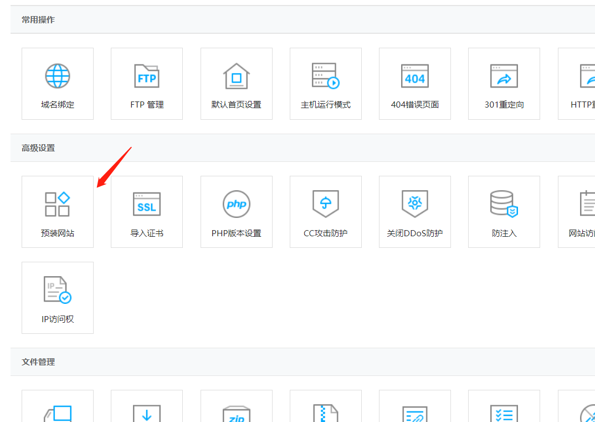The height and width of the screenshot is (422, 595).
Task: Click the checklist icon tile in 文件管理
Action: click(x=504, y=406)
